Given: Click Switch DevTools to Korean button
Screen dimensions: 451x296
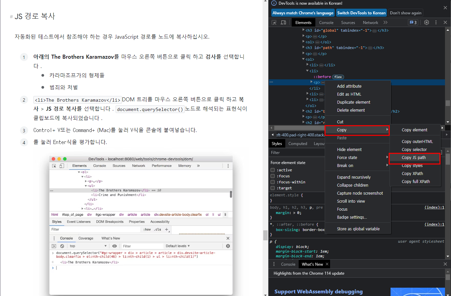Looking at the screenshot, I should [x=361, y=13].
